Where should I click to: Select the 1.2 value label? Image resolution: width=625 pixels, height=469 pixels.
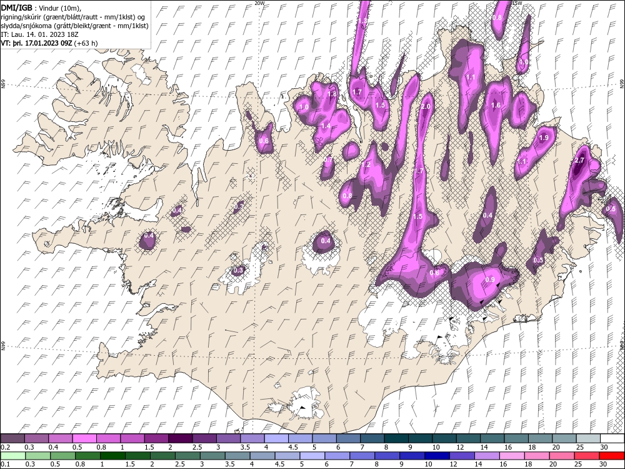click(366, 164)
